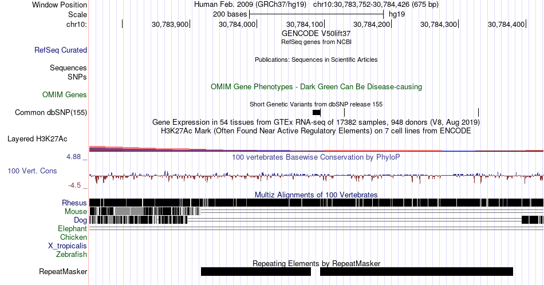Click the -4.5 PhyloP lower limit
544x285 pixels.
tap(74, 185)
